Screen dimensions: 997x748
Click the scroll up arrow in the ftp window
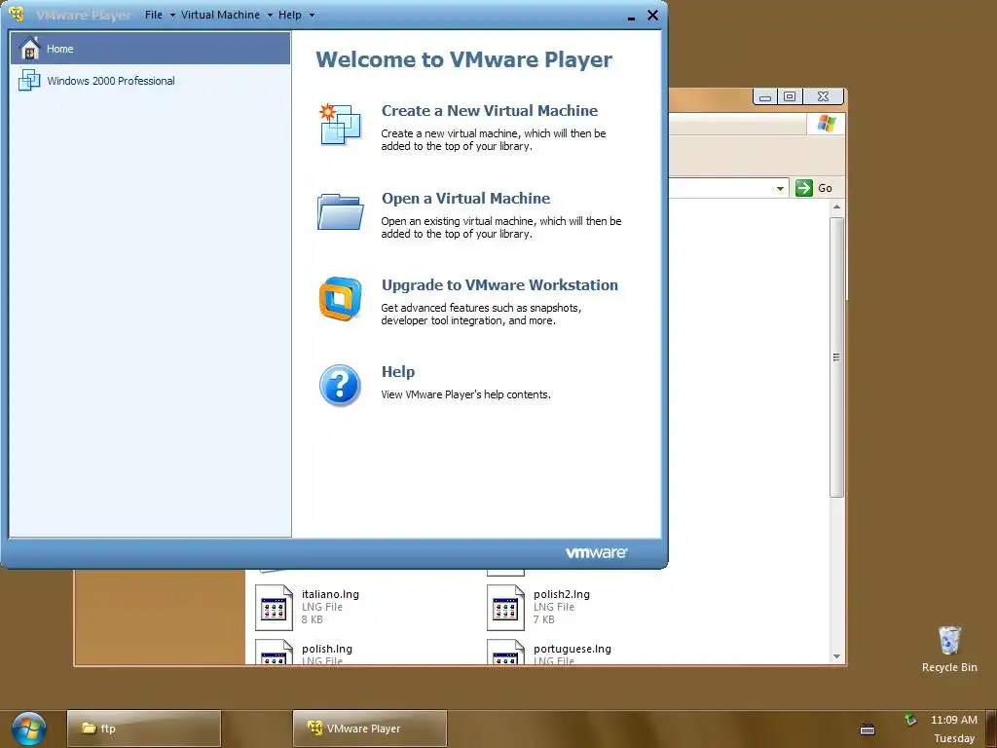coord(836,206)
